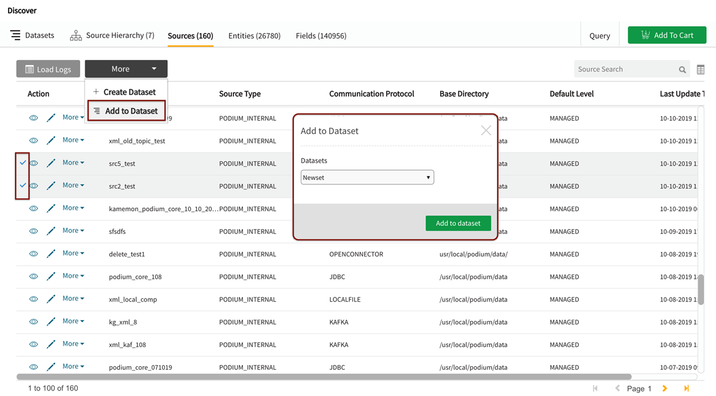The width and height of the screenshot is (716, 396).
Task: Expand the More menu for sfsdfs row
Action: [x=73, y=231]
